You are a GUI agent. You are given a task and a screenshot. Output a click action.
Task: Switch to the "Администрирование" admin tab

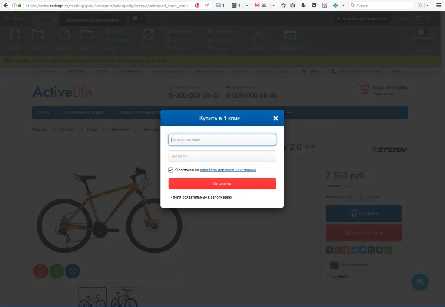tap(93, 20)
